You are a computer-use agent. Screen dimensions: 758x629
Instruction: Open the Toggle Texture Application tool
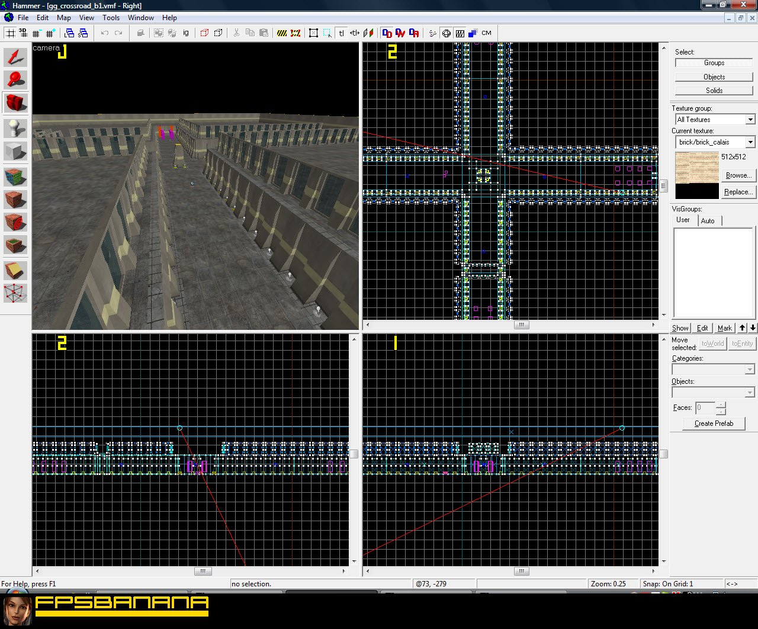coord(16,176)
